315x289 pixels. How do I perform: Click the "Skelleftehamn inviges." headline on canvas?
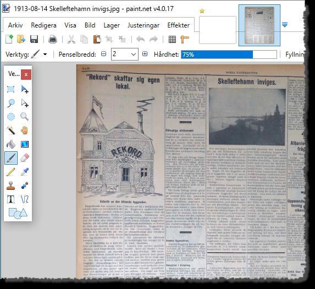(x=247, y=82)
